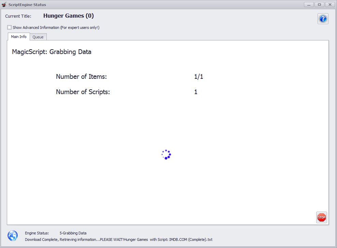
Task: Click the blue Help question mark icon
Action: (x=323, y=19)
